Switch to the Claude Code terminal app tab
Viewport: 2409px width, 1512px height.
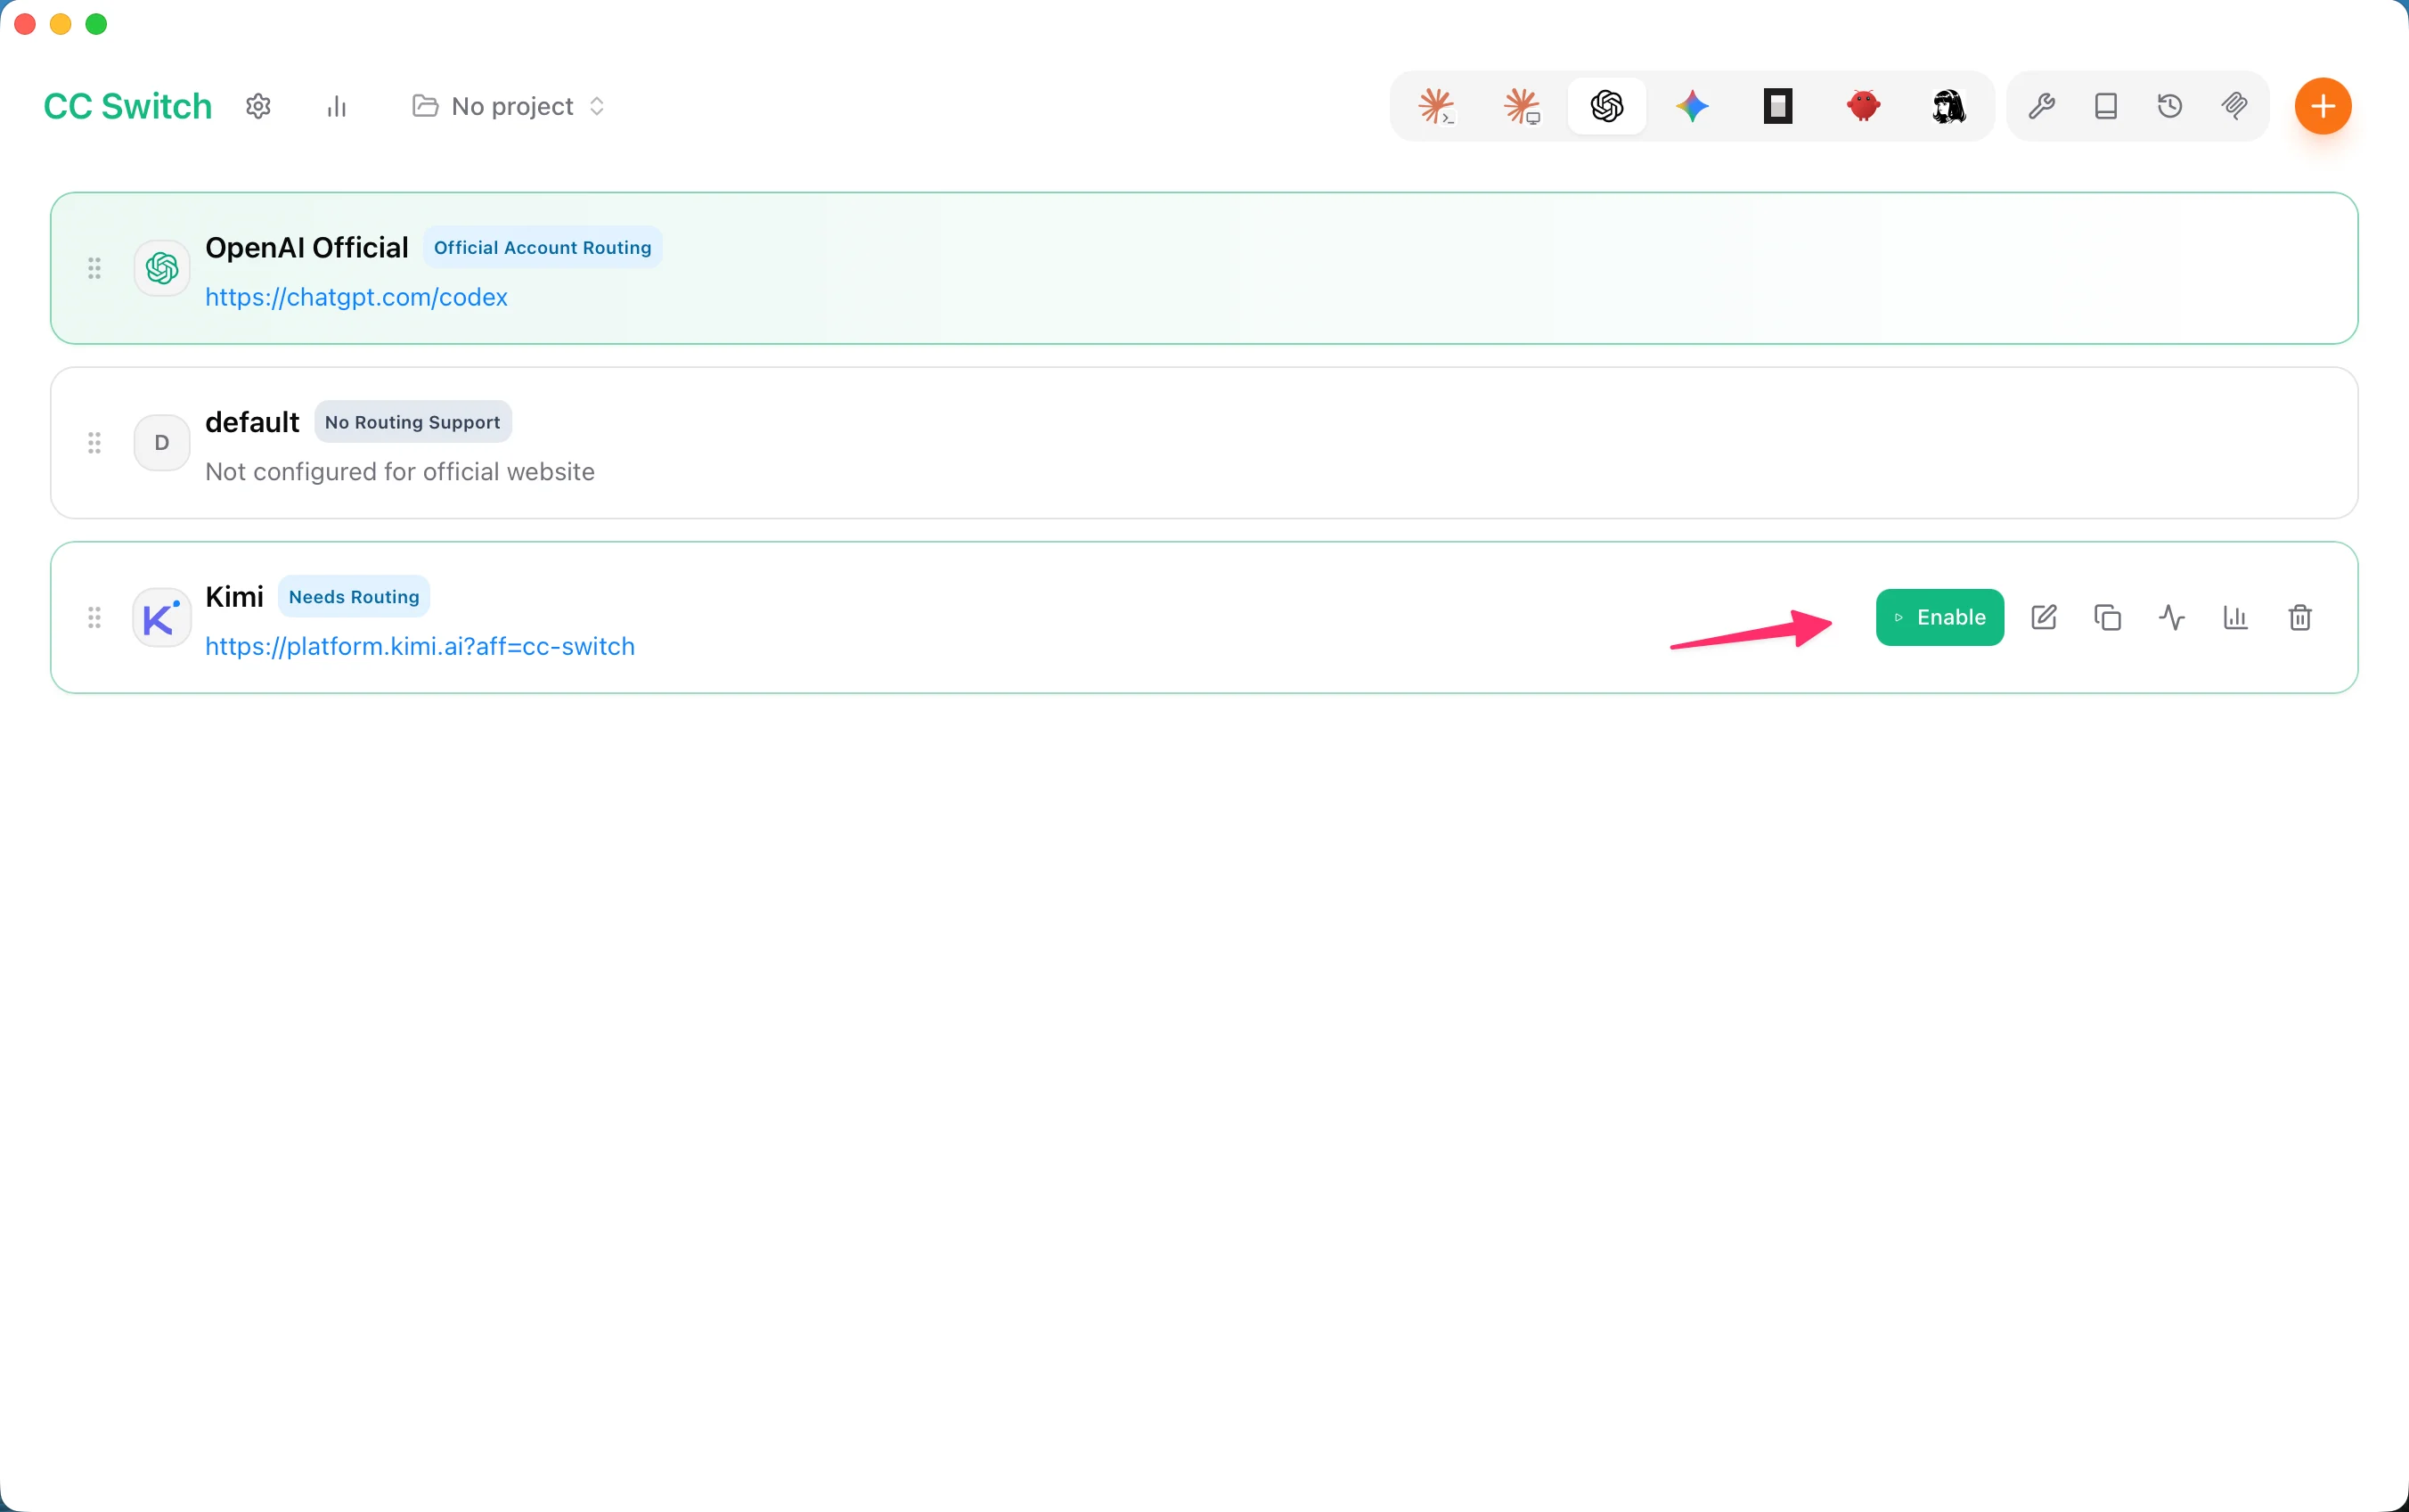(1436, 106)
